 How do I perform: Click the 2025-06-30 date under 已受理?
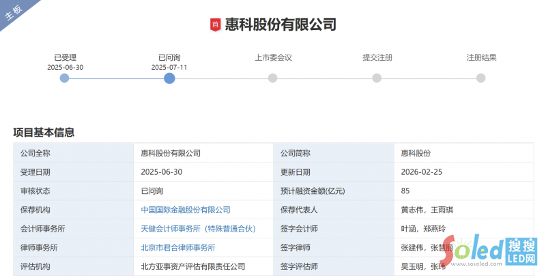click(65, 67)
